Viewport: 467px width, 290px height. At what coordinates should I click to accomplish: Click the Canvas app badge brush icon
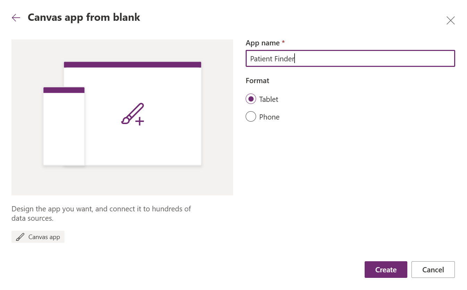click(x=20, y=237)
